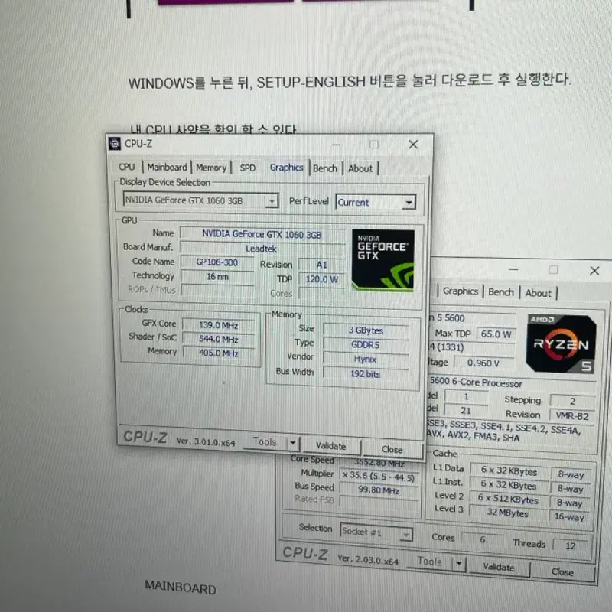The height and width of the screenshot is (612, 612).
Task: Open the Tools arrow in Ver. 2.03 window
Action: (x=458, y=563)
